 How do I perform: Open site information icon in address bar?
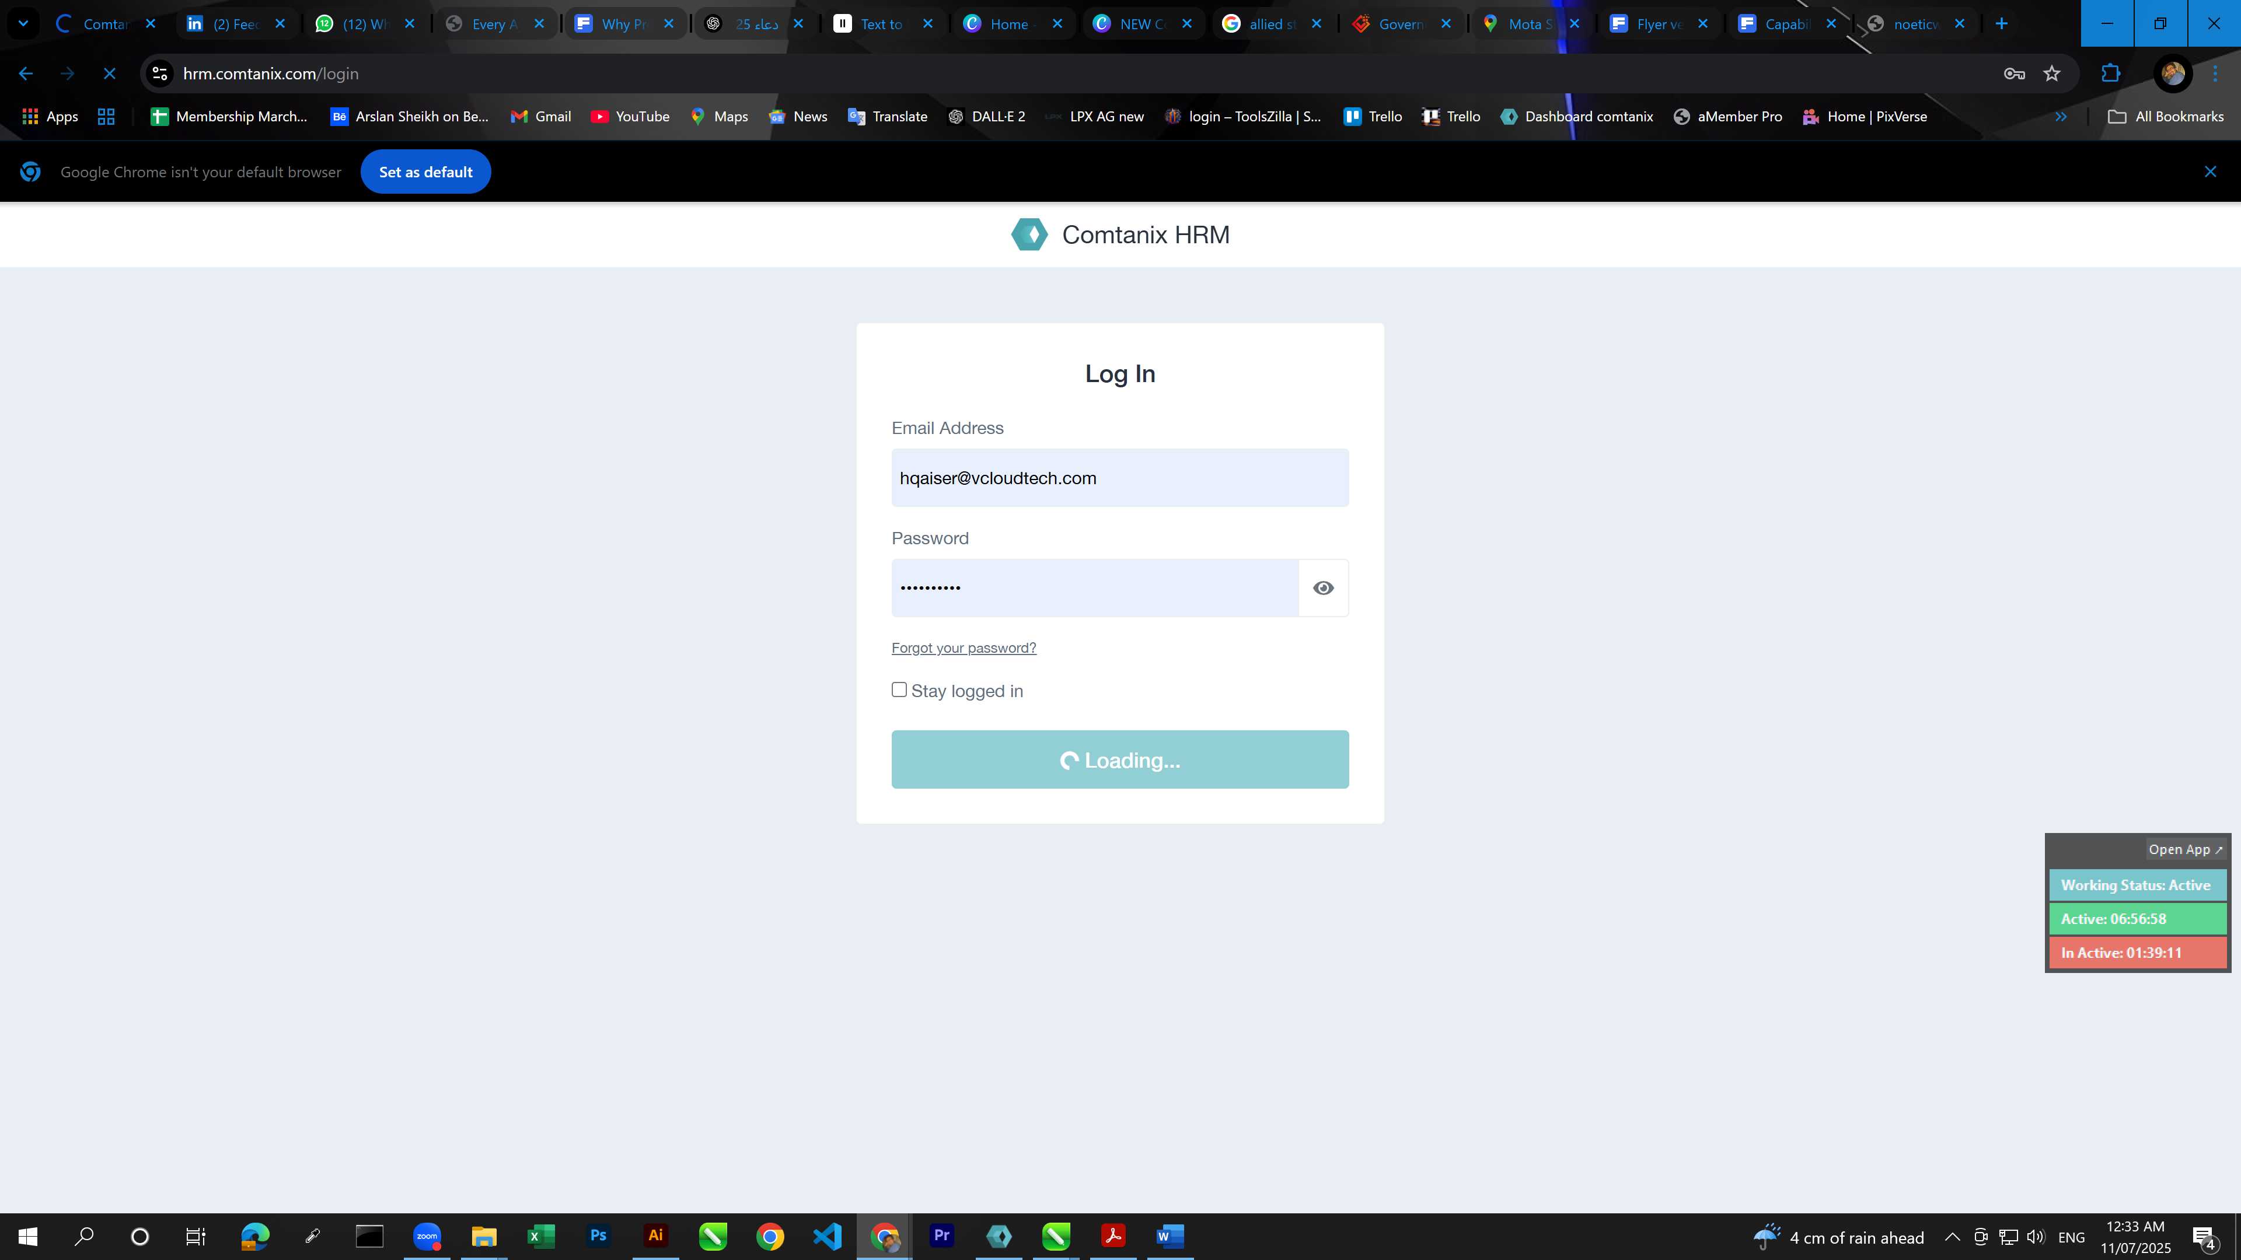click(x=160, y=74)
